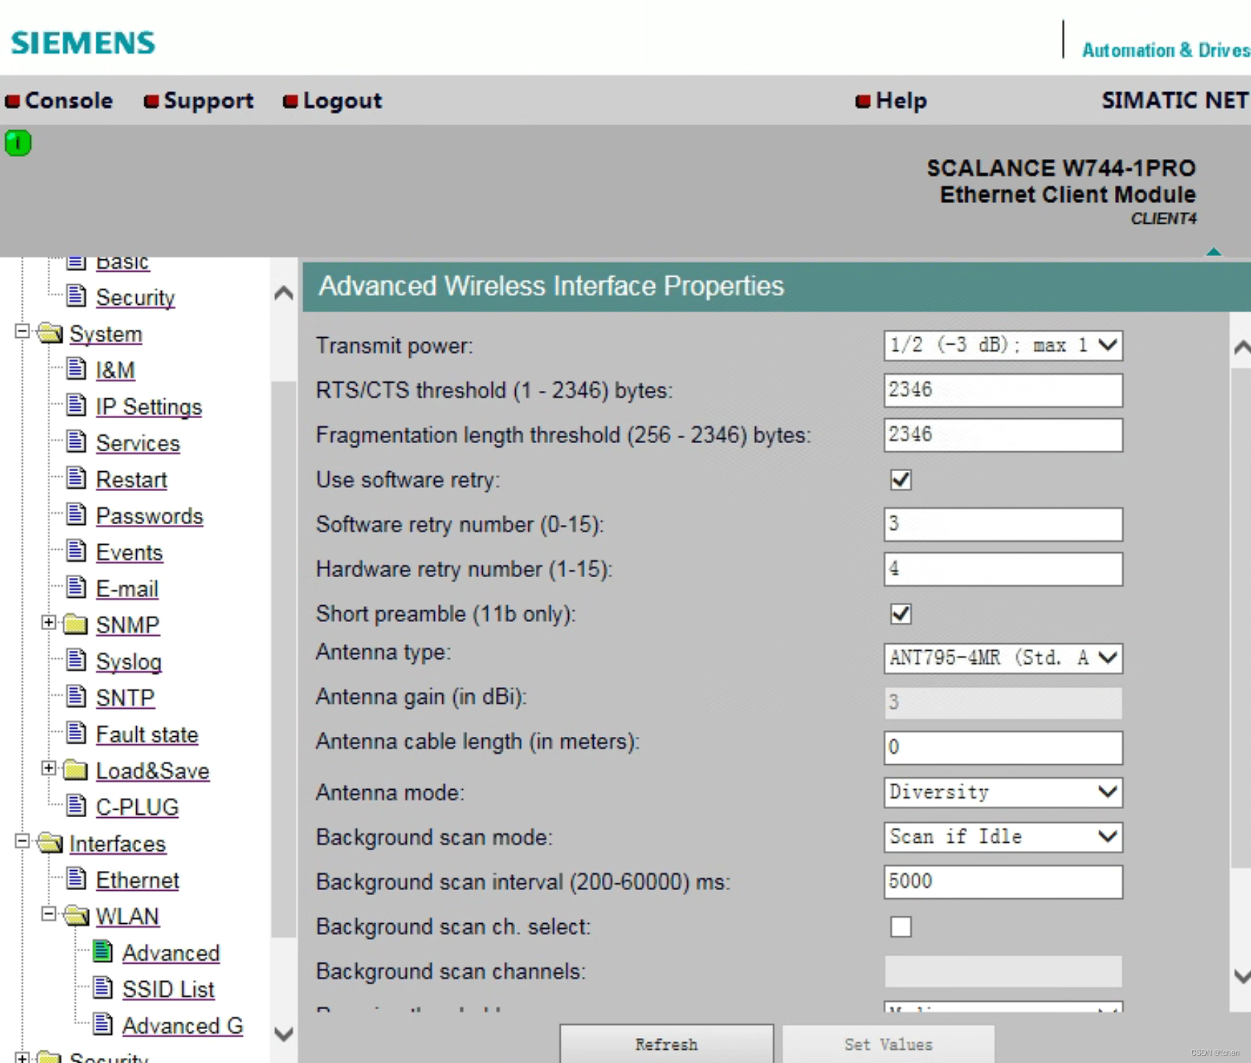Click the Fragmentation length threshold field
1251x1063 pixels.
point(1003,435)
